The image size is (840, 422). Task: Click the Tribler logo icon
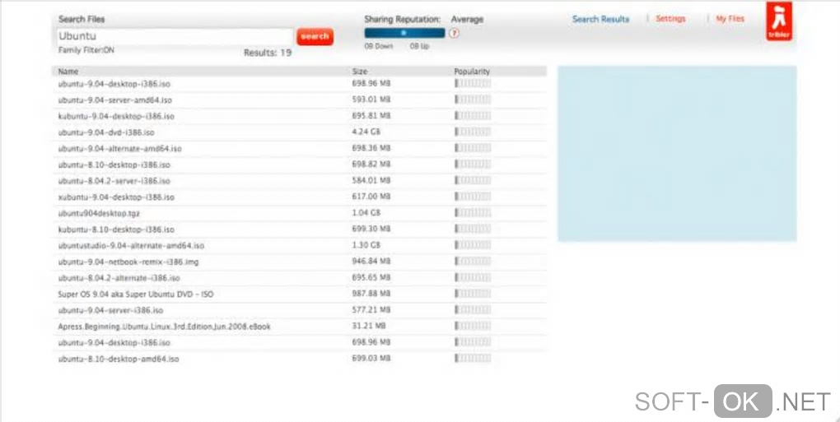point(779,21)
